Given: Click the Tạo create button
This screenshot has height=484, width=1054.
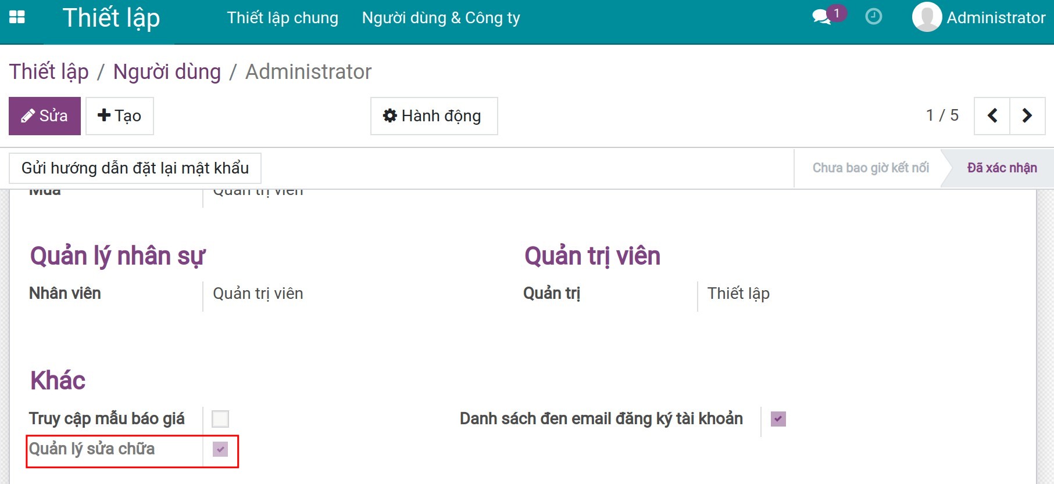Looking at the screenshot, I should (120, 116).
